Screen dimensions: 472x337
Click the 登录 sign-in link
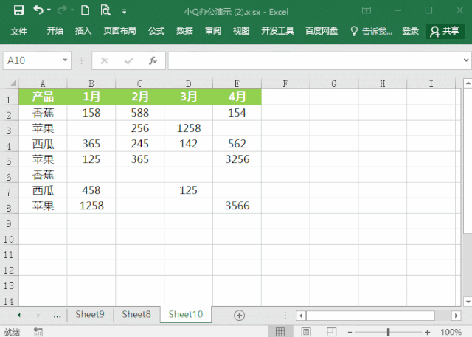coord(411,31)
